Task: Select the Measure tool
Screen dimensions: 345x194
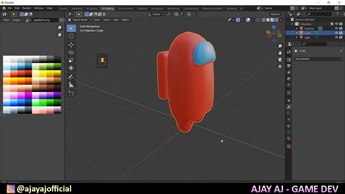Action: click(x=71, y=85)
